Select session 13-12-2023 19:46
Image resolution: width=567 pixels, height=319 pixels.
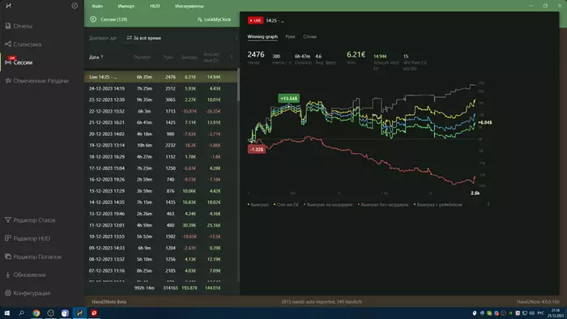click(x=161, y=214)
